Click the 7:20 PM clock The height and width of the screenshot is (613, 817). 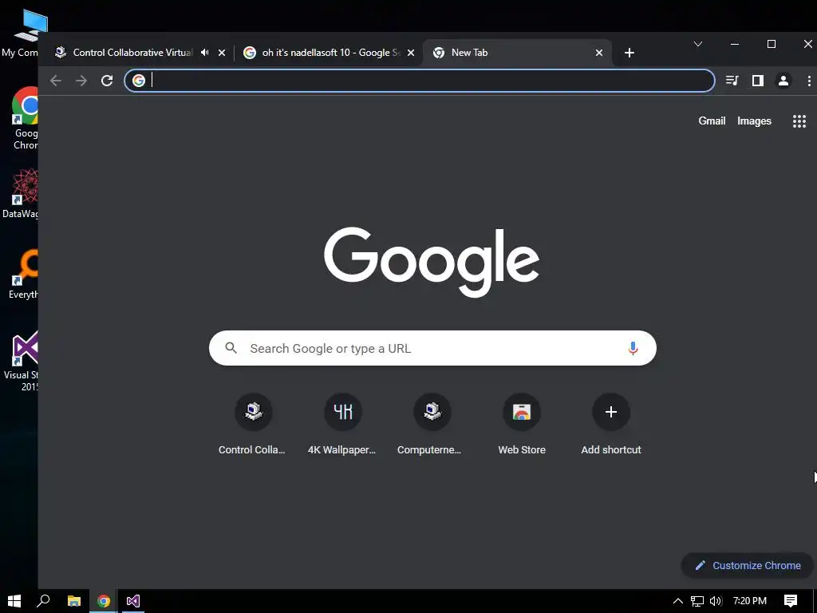coord(750,601)
